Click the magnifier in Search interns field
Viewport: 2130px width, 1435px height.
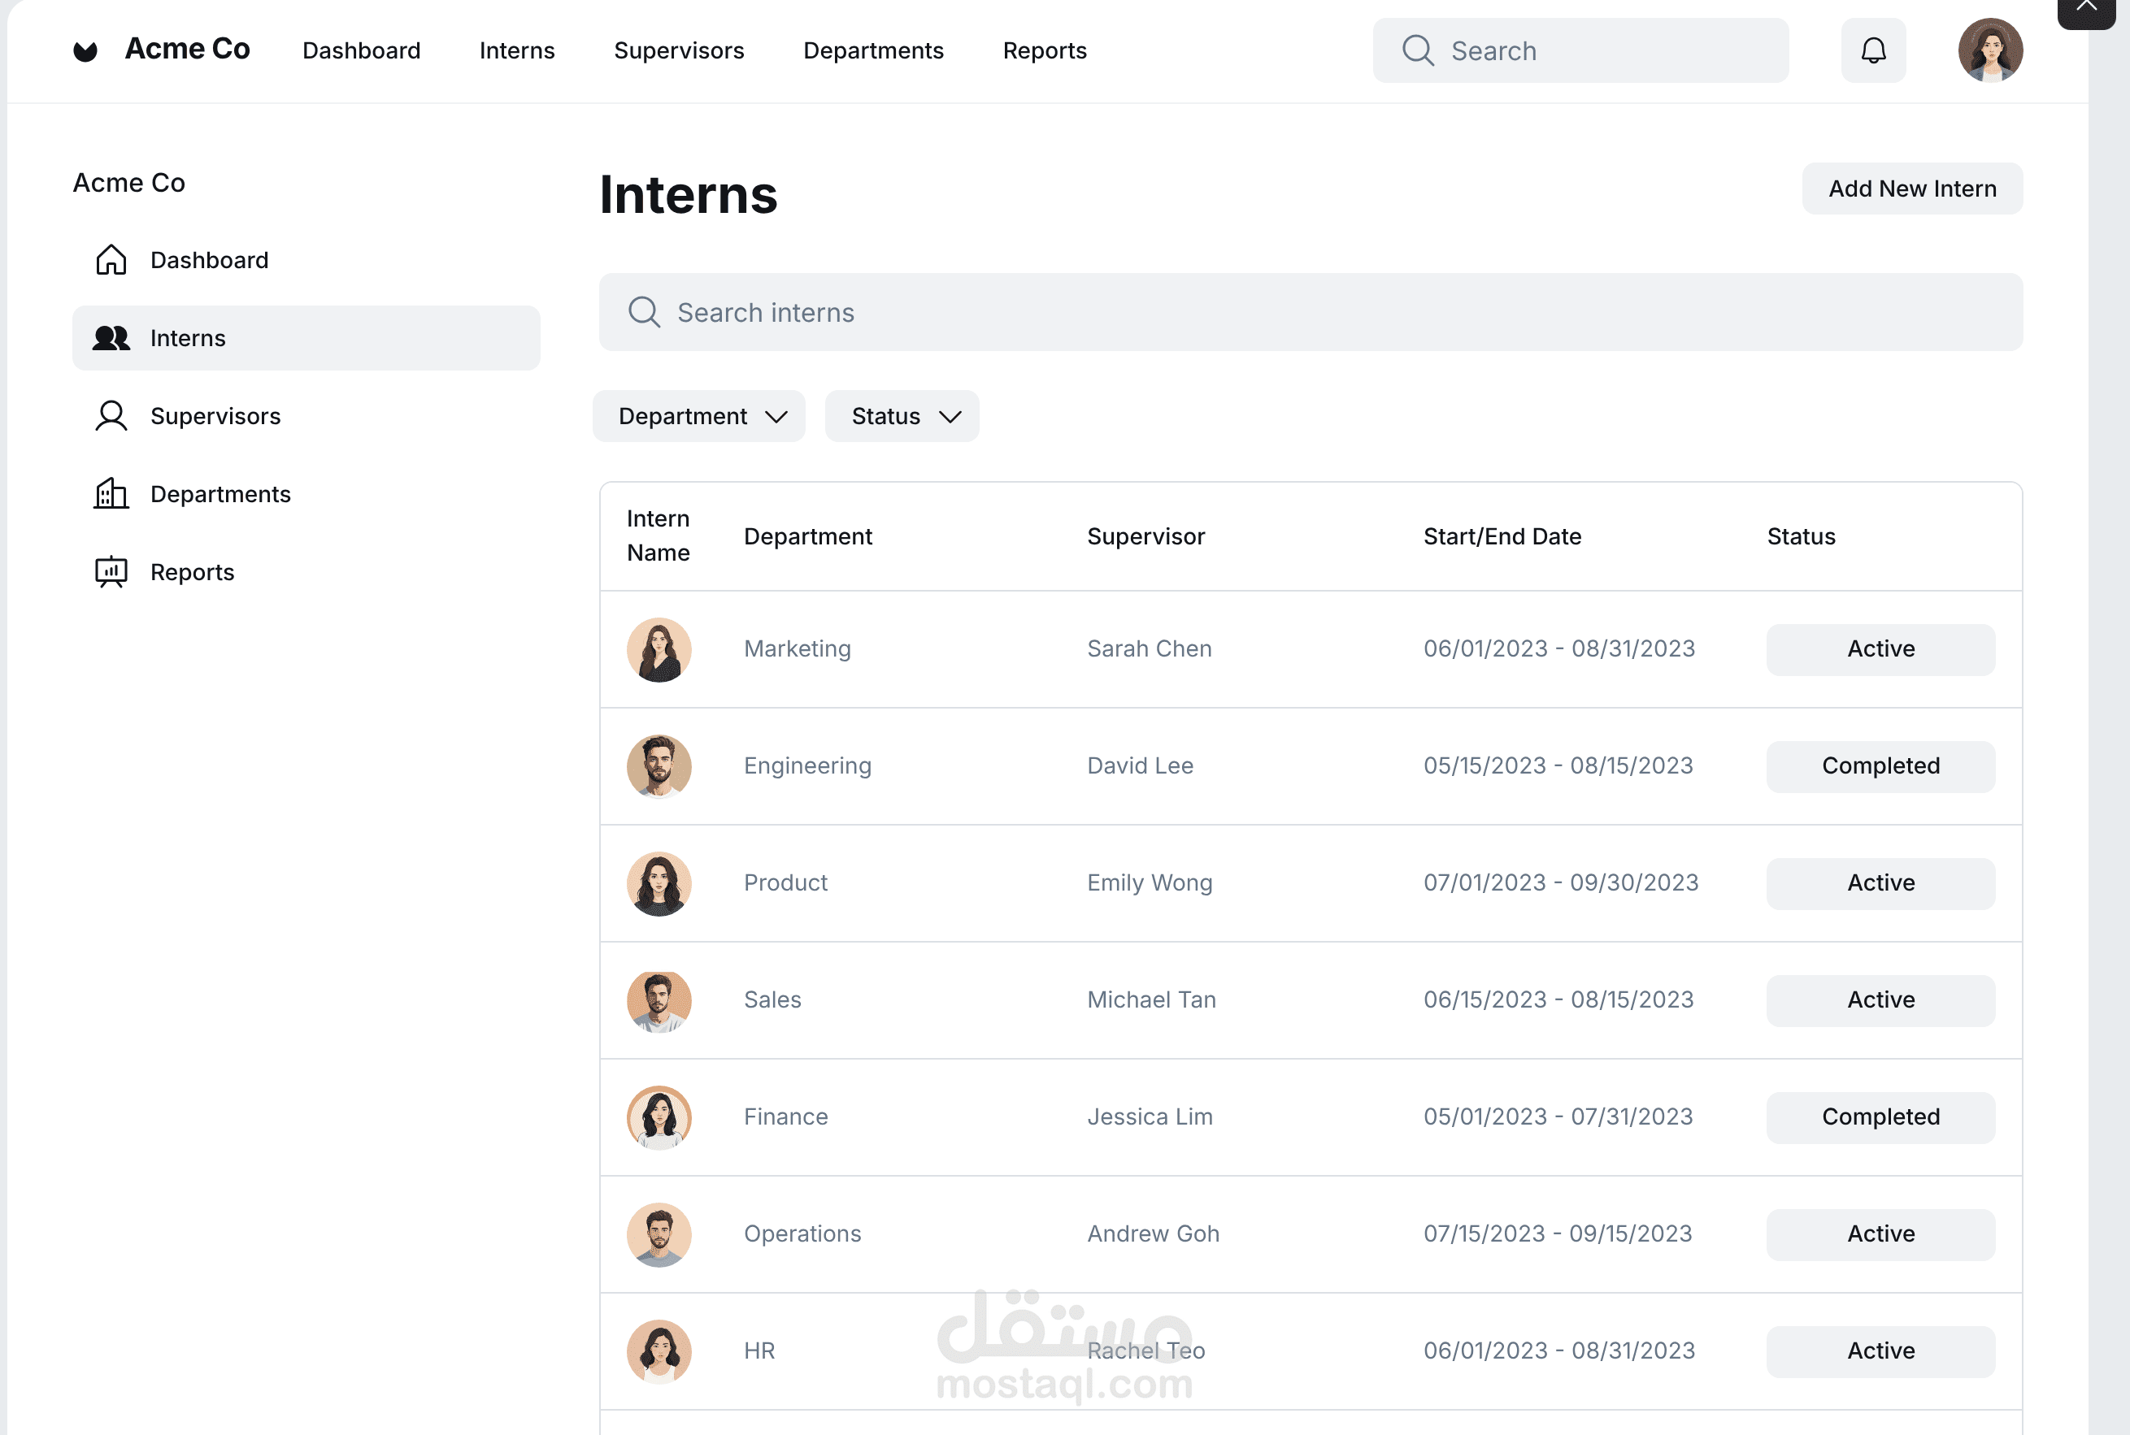click(644, 312)
